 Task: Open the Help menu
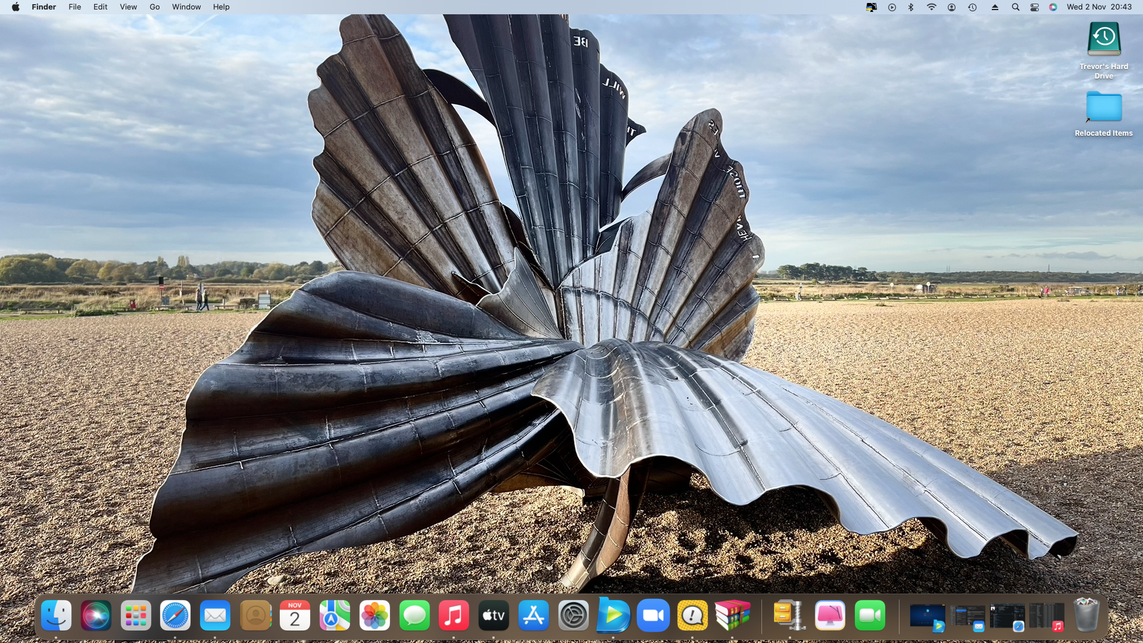coord(221,7)
